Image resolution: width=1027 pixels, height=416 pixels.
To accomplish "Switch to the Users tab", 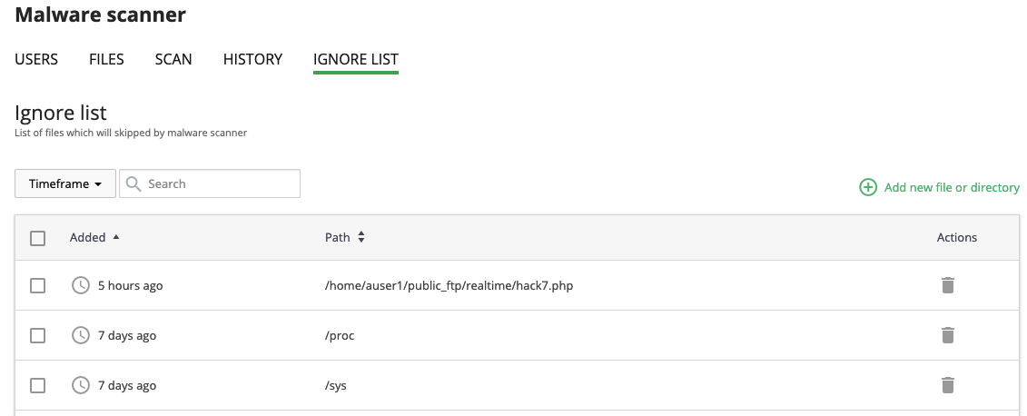I will pos(36,59).
